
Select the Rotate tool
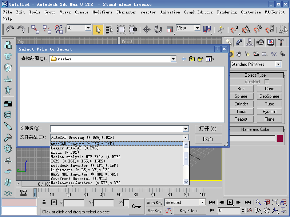pyautogui.click(x=158, y=29)
